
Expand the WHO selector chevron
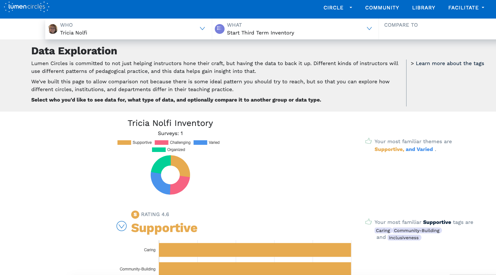pyautogui.click(x=202, y=29)
